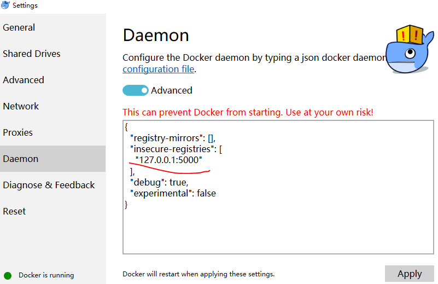Toggle the Advanced daemon switch
Image resolution: width=438 pixels, height=284 pixels.
click(136, 90)
